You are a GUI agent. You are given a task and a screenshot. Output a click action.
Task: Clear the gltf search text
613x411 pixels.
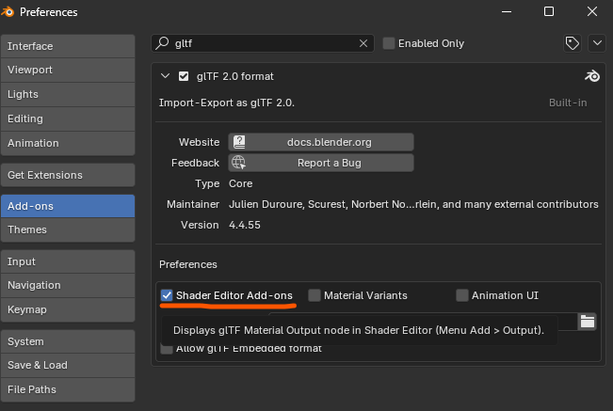click(363, 43)
